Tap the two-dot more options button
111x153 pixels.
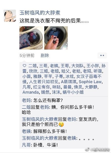click(102, 55)
